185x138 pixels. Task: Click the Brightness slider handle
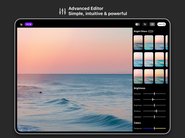(x=154, y=105)
